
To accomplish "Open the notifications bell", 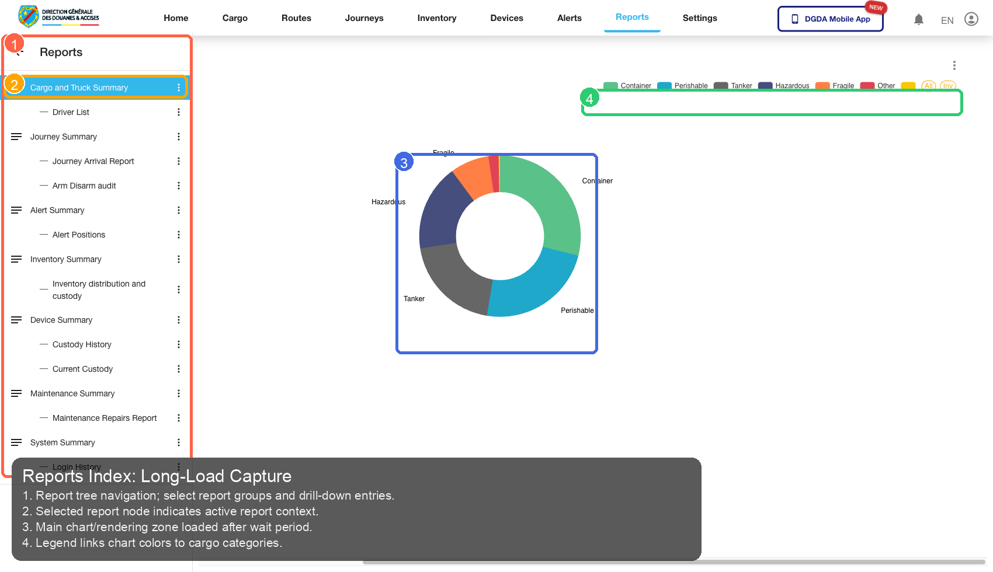I will pyautogui.click(x=918, y=19).
